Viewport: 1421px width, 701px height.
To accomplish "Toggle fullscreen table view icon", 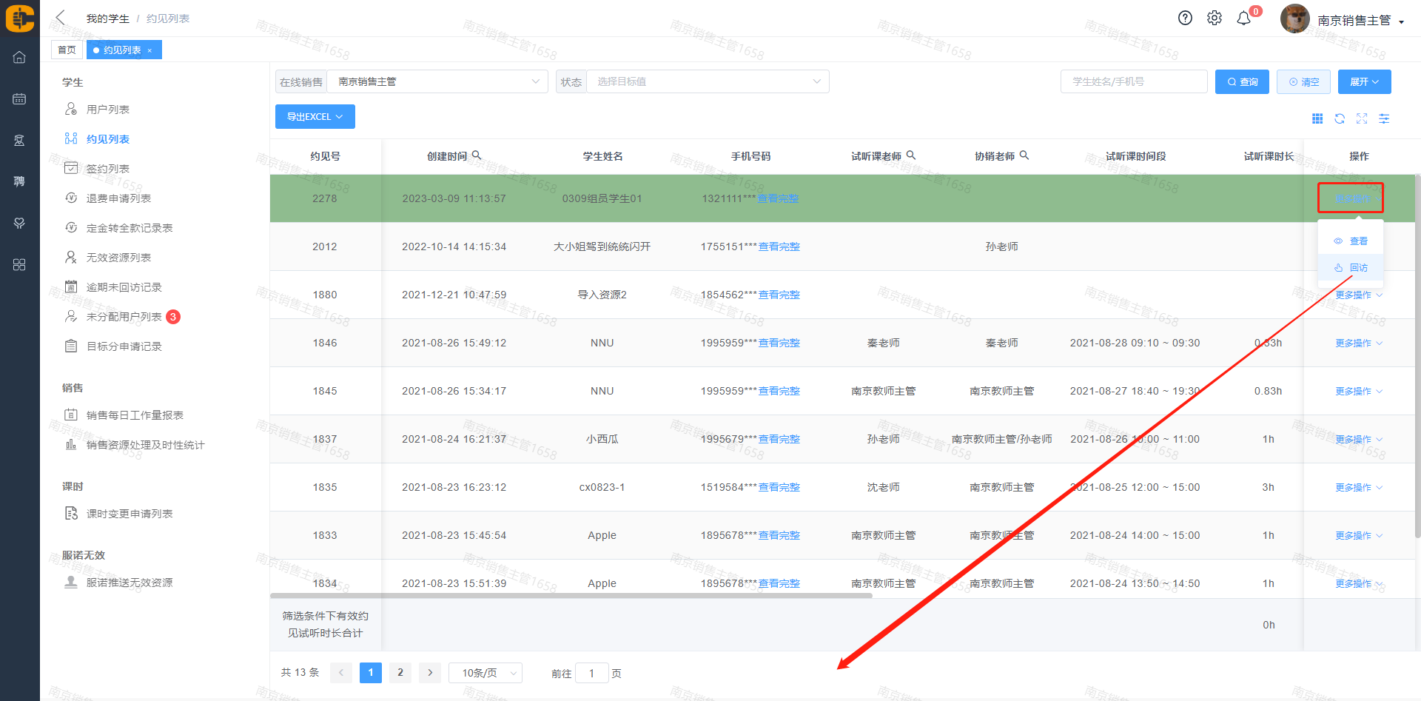I will [1362, 119].
